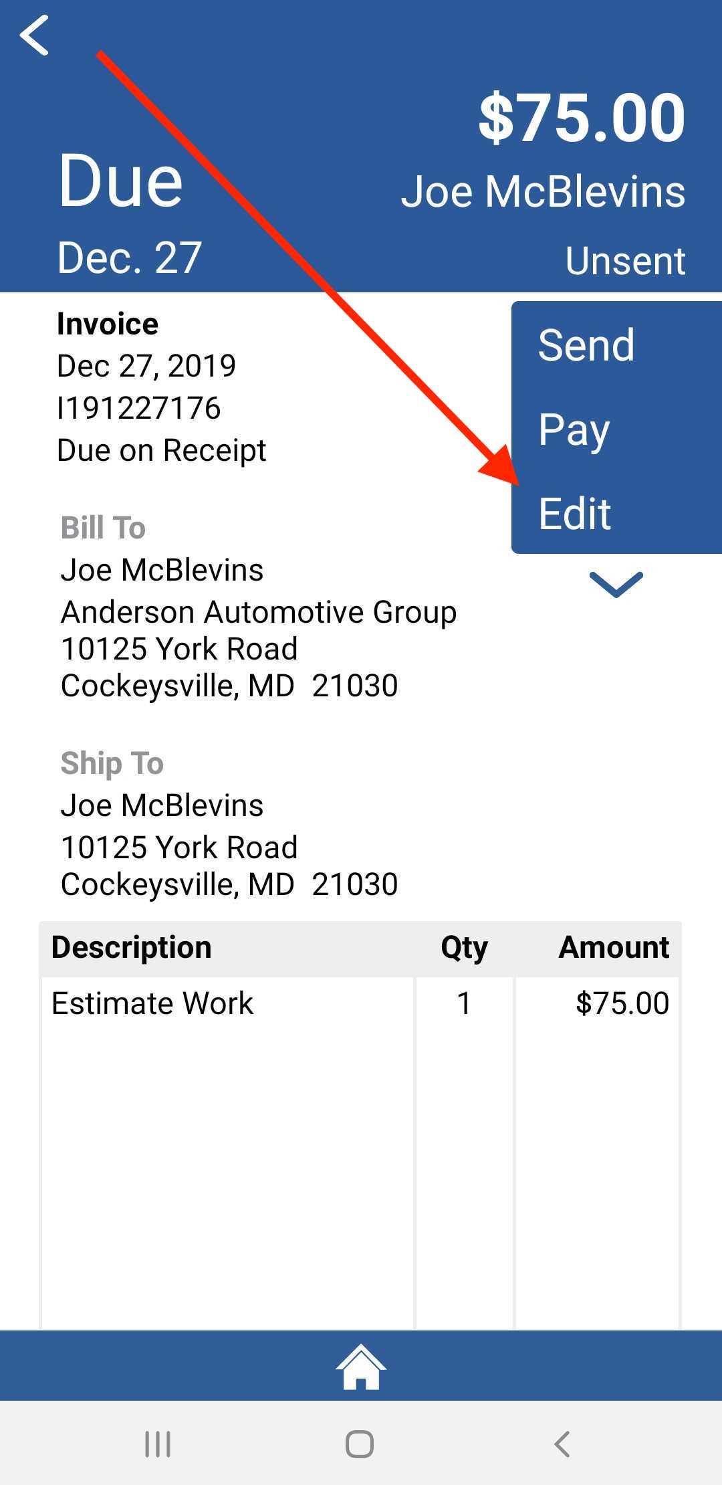The width and height of the screenshot is (722, 1485).
Task: Select Send from the action menu
Action: [586, 345]
